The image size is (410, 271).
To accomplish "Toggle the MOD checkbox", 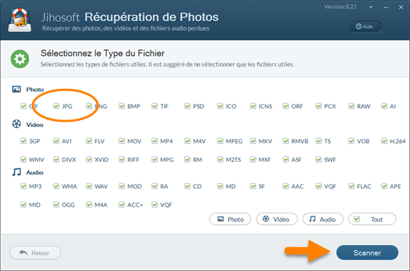I will pos(122,186).
